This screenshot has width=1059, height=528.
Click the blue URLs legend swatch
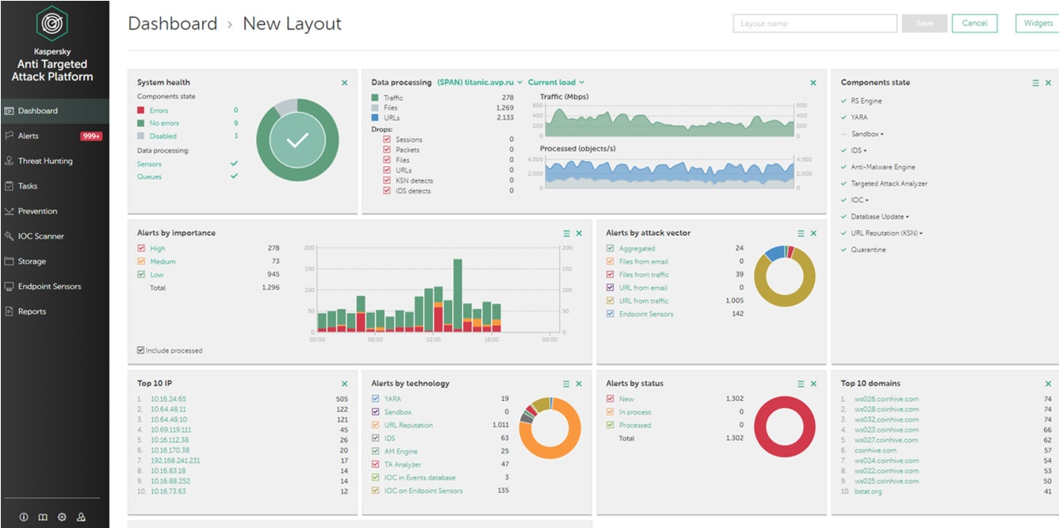[x=375, y=117]
